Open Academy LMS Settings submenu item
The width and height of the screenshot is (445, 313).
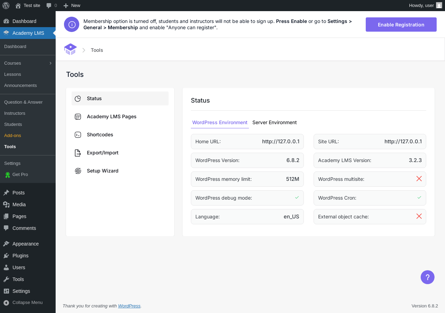click(12, 163)
